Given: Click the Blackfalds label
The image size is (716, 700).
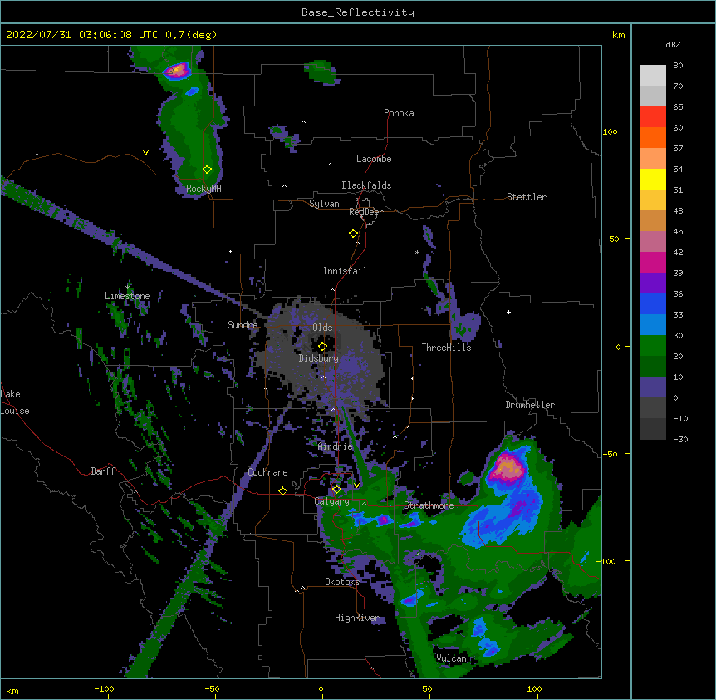Looking at the screenshot, I should point(366,185).
